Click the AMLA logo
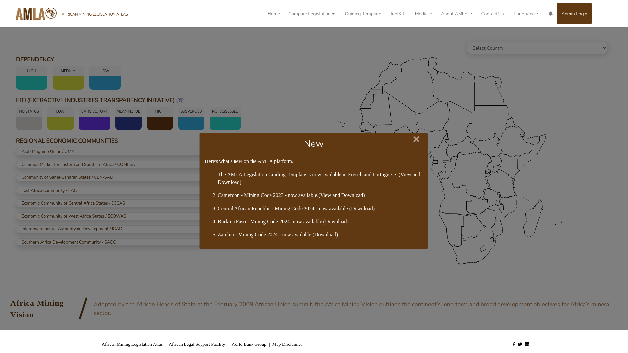Viewport: 628px width, 353px height. tap(36, 14)
